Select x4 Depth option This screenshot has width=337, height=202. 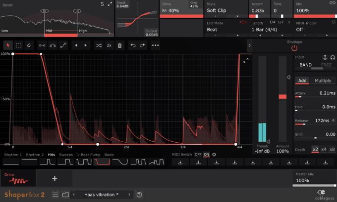click(x=324, y=149)
